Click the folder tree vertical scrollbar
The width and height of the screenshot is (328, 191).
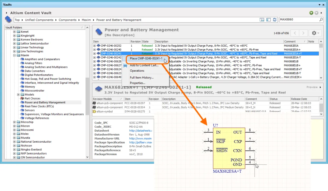(x=87, y=96)
